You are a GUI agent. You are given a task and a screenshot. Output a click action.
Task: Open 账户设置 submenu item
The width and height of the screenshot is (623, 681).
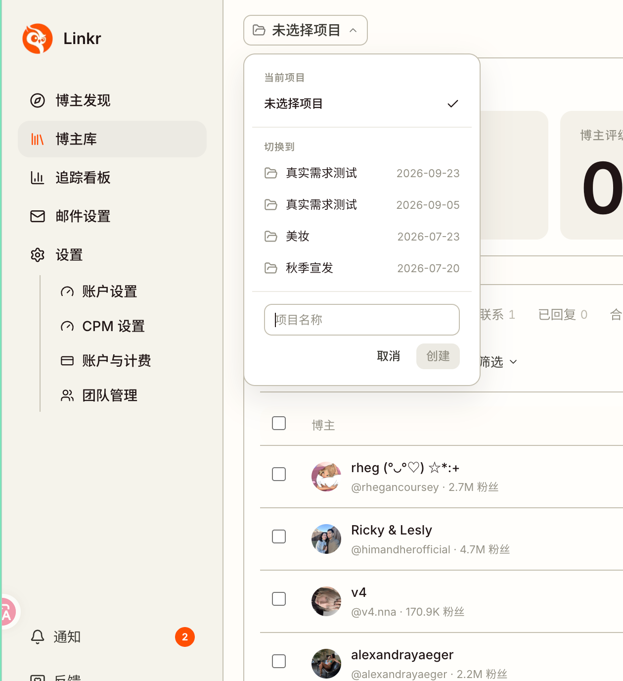(x=110, y=292)
